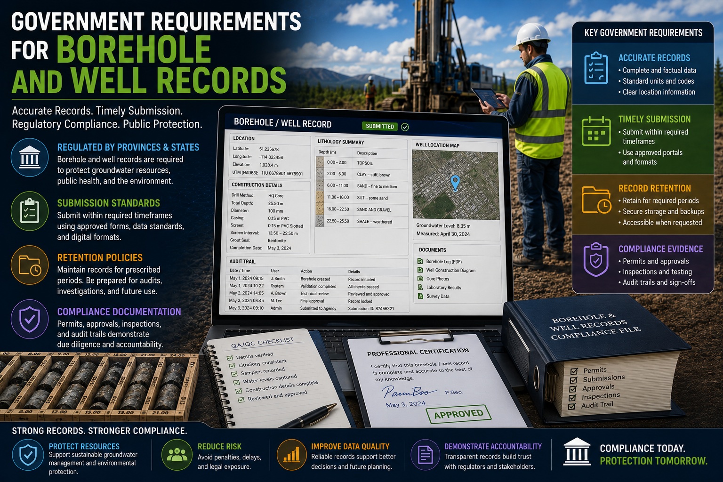Click the green SUBMITTED status badge
Viewport: 723px width, 482px height.
380,126
